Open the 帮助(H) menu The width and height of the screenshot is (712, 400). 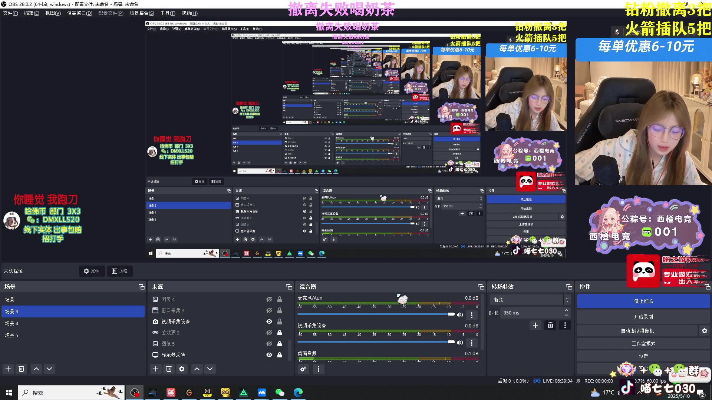pyautogui.click(x=189, y=13)
